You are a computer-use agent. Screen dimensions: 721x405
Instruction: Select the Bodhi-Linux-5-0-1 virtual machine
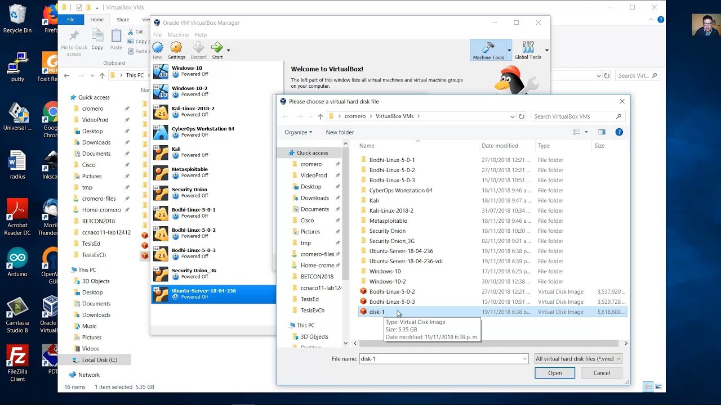click(213, 213)
